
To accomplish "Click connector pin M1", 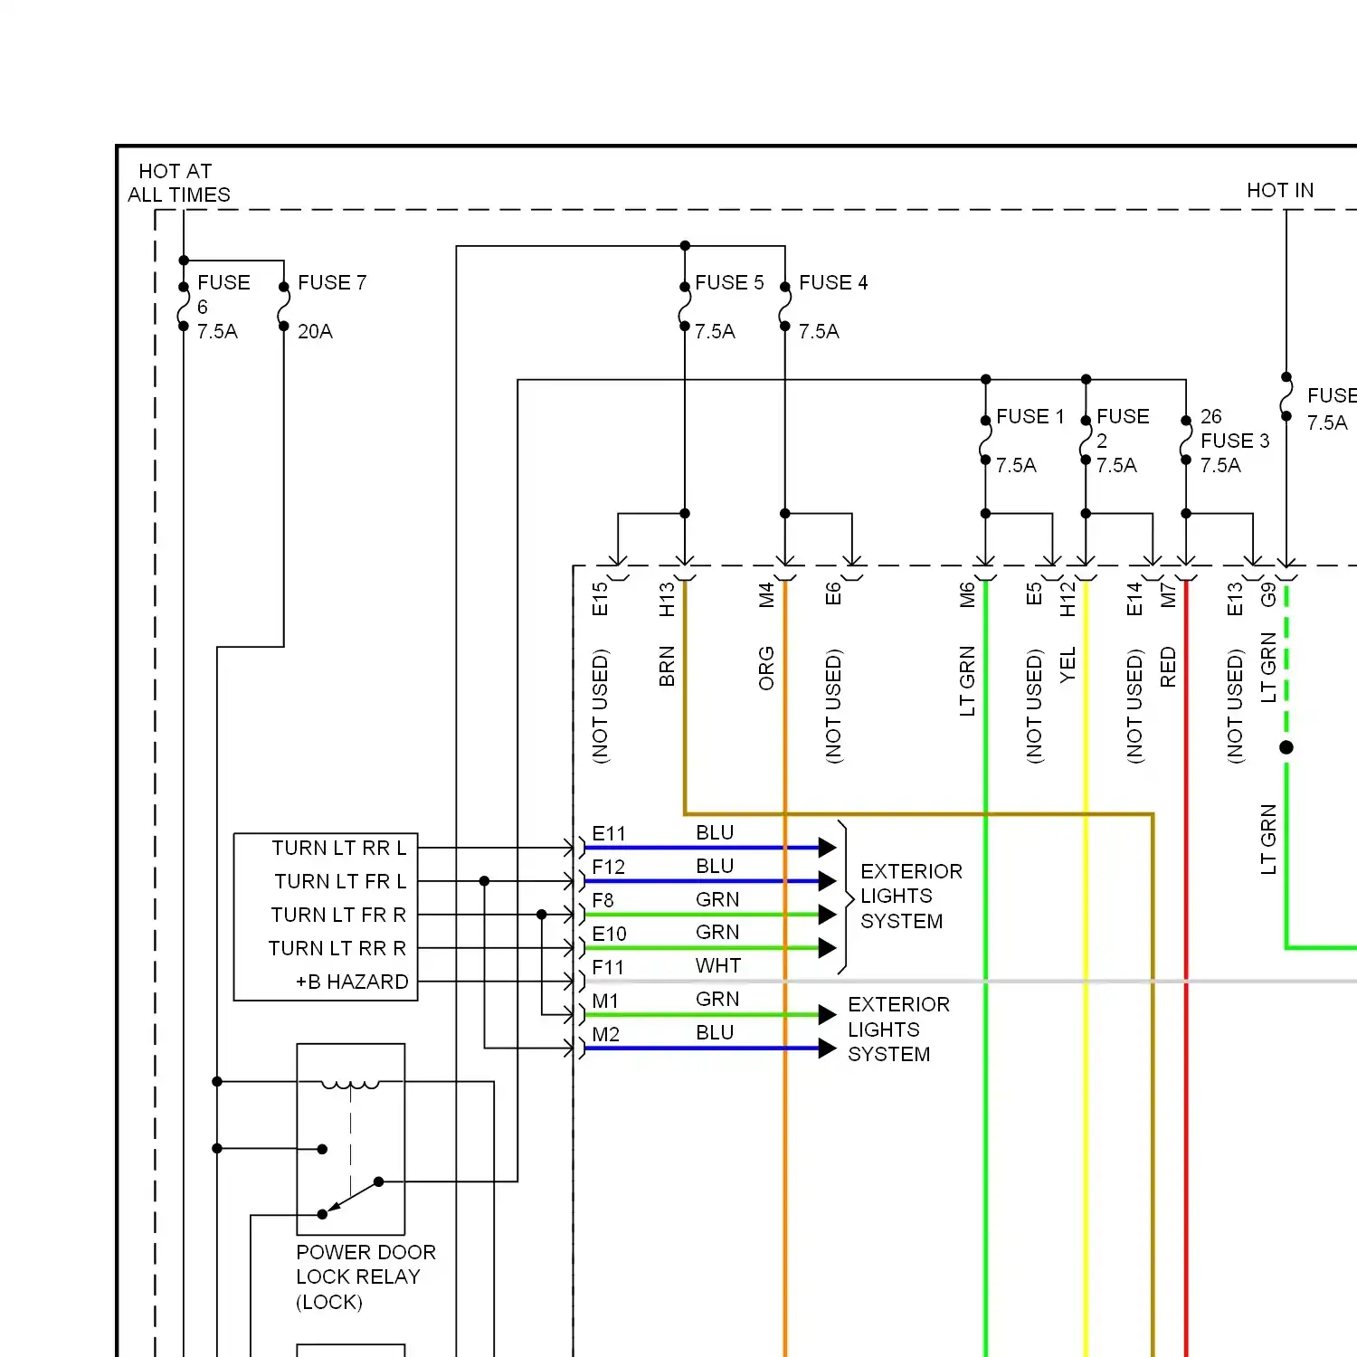I will (x=605, y=1001).
